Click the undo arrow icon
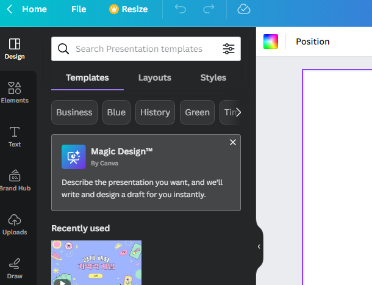Viewport: 372px width, 285px height. tap(181, 9)
